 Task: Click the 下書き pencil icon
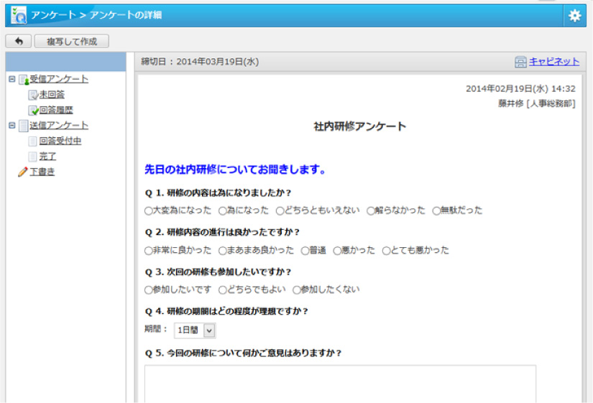coord(23,172)
